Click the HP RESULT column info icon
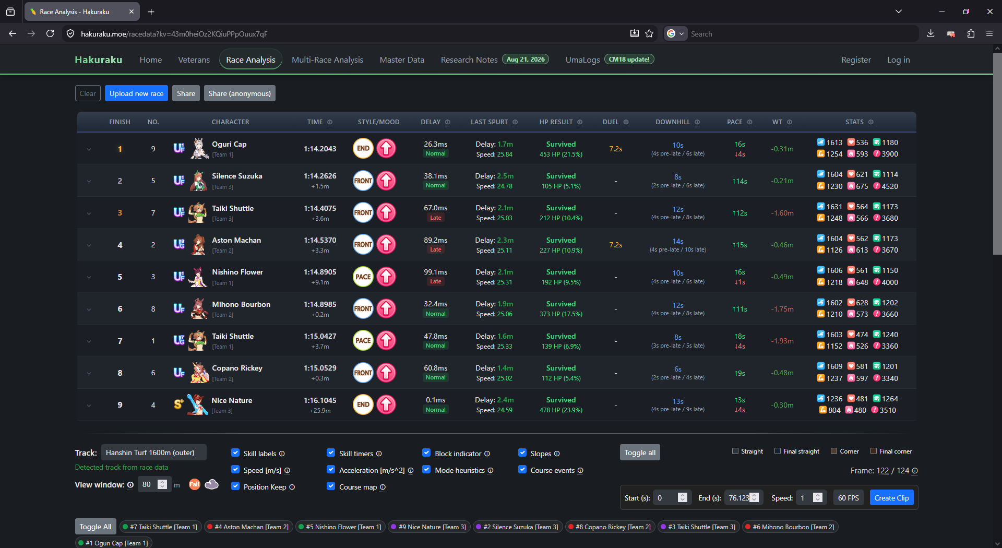The height and width of the screenshot is (548, 1002). click(x=580, y=122)
